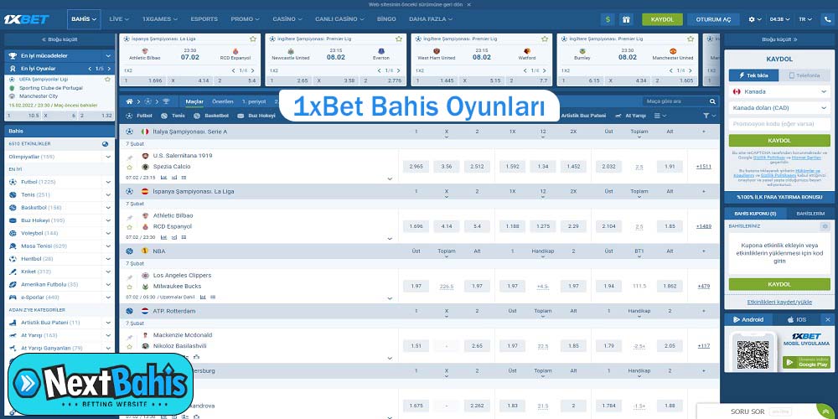Select the iOS app tab
This screenshot has width=838, height=419.
pos(796,319)
